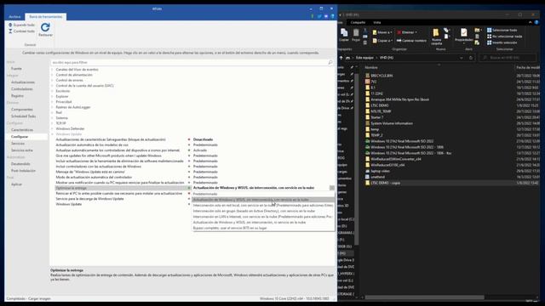The height and width of the screenshot is (306, 545).
Task: Choose Predeterminado in the dropdown list
Action: point(263,194)
